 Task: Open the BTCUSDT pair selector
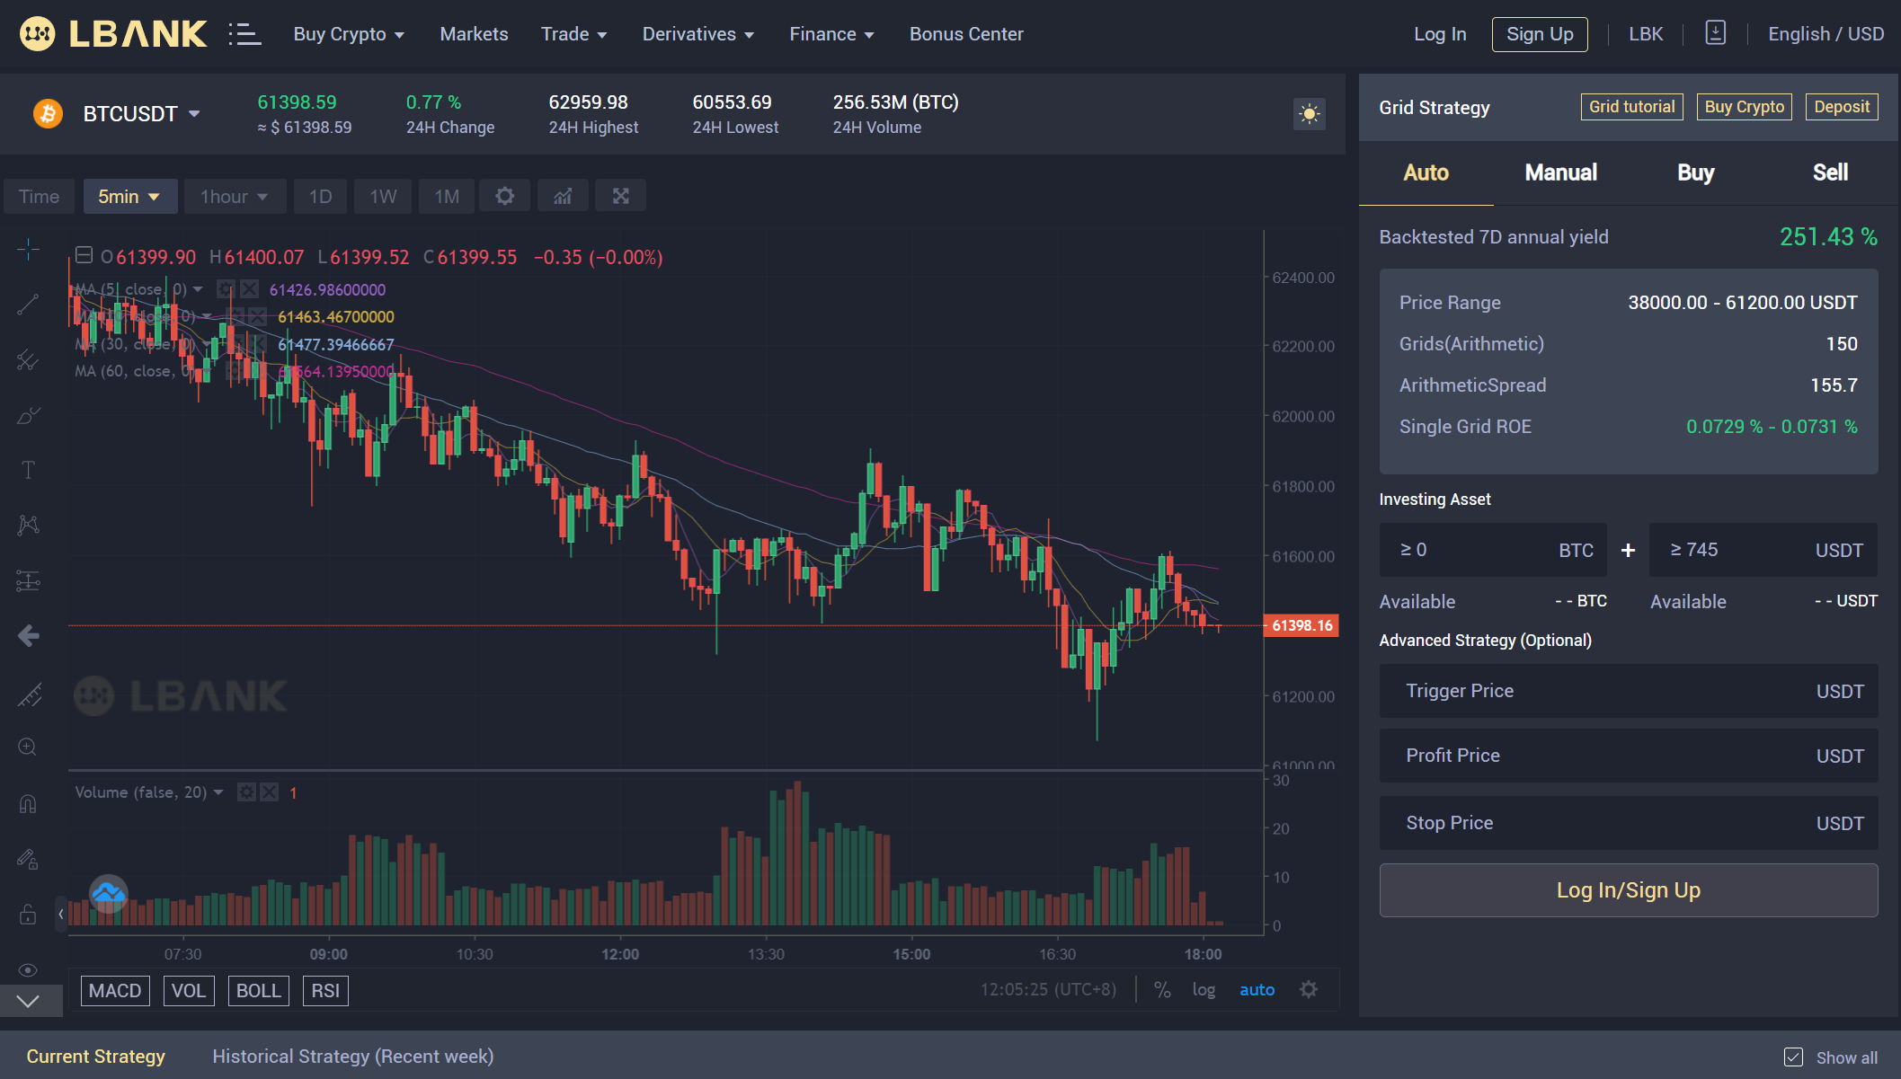click(140, 114)
